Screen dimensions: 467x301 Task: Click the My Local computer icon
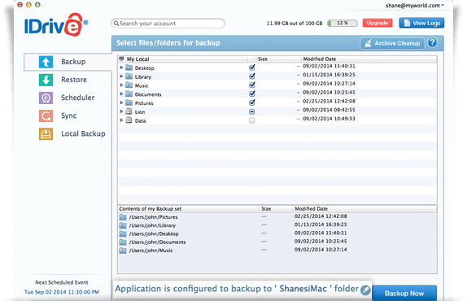point(121,59)
